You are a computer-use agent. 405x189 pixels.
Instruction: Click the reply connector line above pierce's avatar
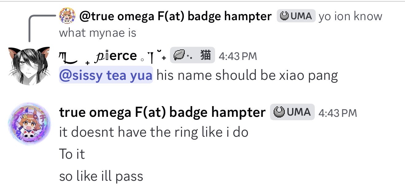point(29,28)
